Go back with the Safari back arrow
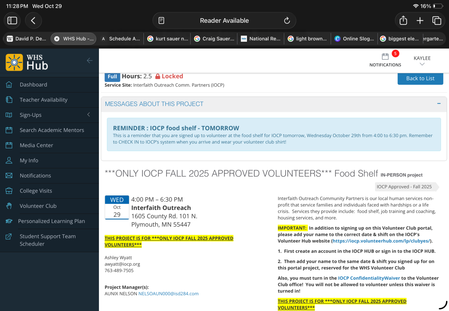 (33, 21)
